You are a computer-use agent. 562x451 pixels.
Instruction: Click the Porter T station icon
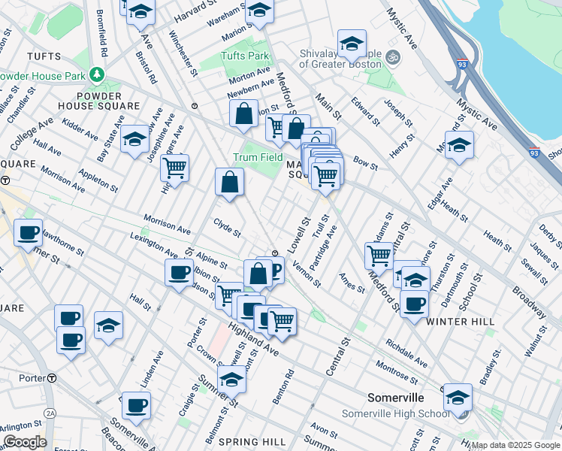point(52,378)
